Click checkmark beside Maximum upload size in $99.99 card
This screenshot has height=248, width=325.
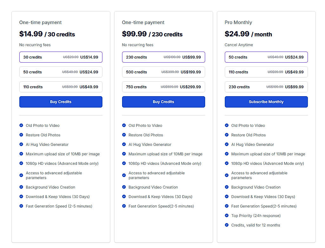point(124,154)
